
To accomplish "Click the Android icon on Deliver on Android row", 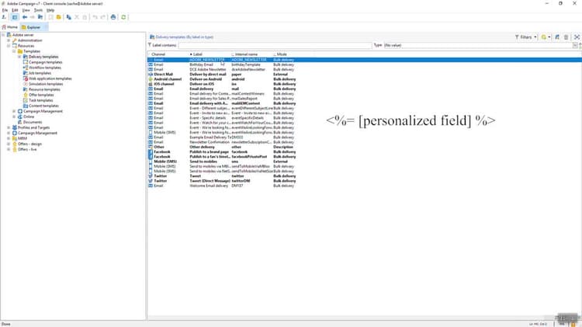I will [x=151, y=79].
